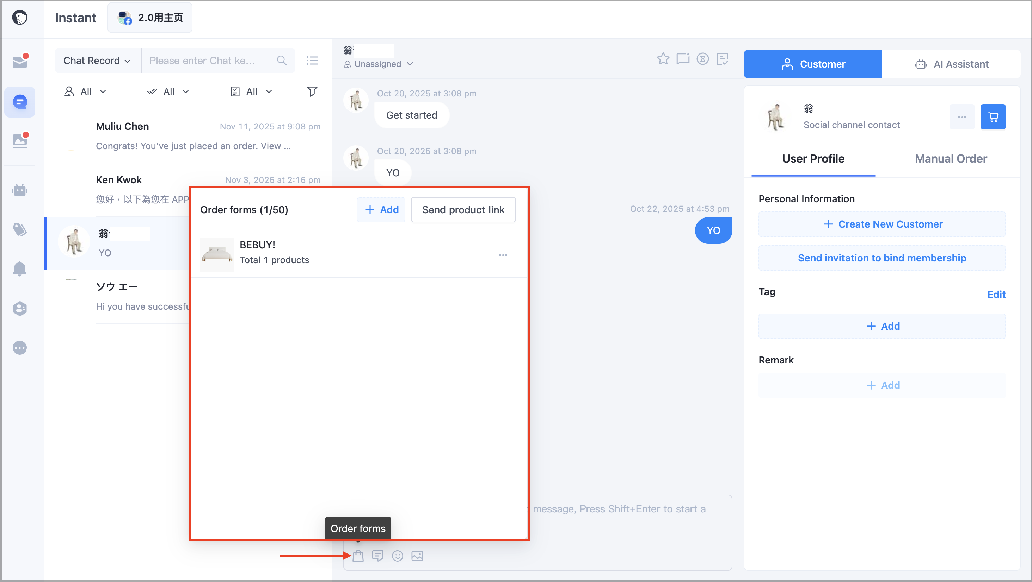The height and width of the screenshot is (582, 1032).
Task: Open the chat bubble sidebar icon
Action: point(20,102)
